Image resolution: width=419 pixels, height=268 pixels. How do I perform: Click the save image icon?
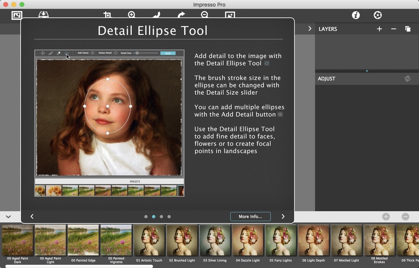(x=43, y=15)
